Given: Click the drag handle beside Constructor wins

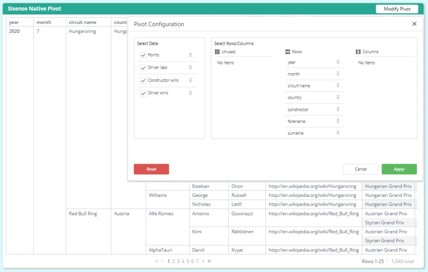Looking at the screenshot, I should tap(190, 80).
